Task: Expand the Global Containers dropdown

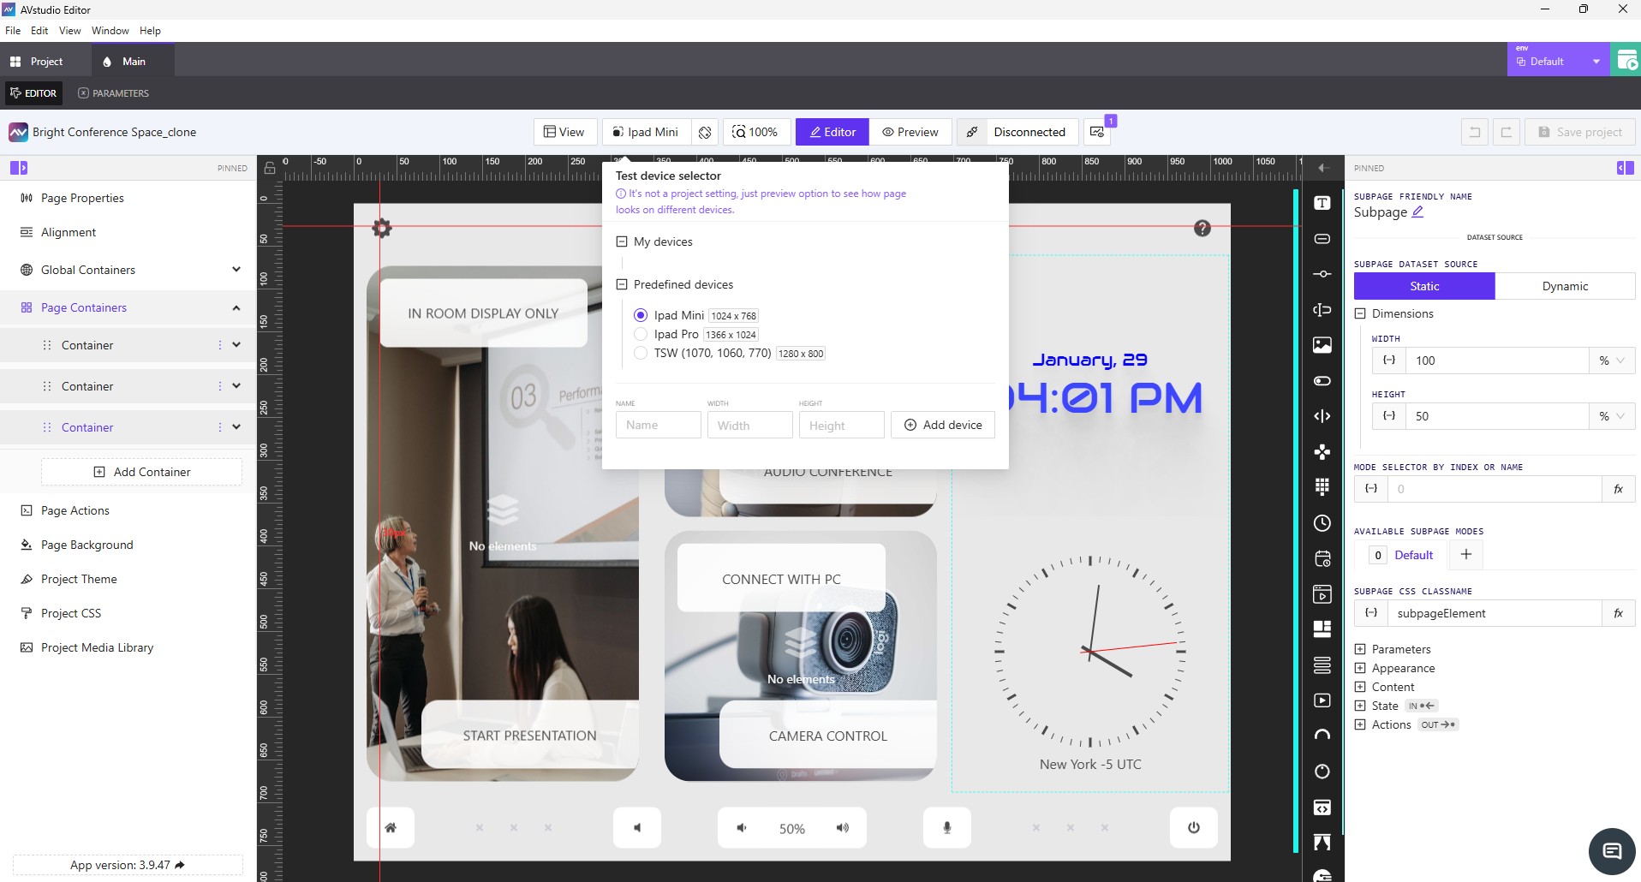Action: (x=236, y=270)
